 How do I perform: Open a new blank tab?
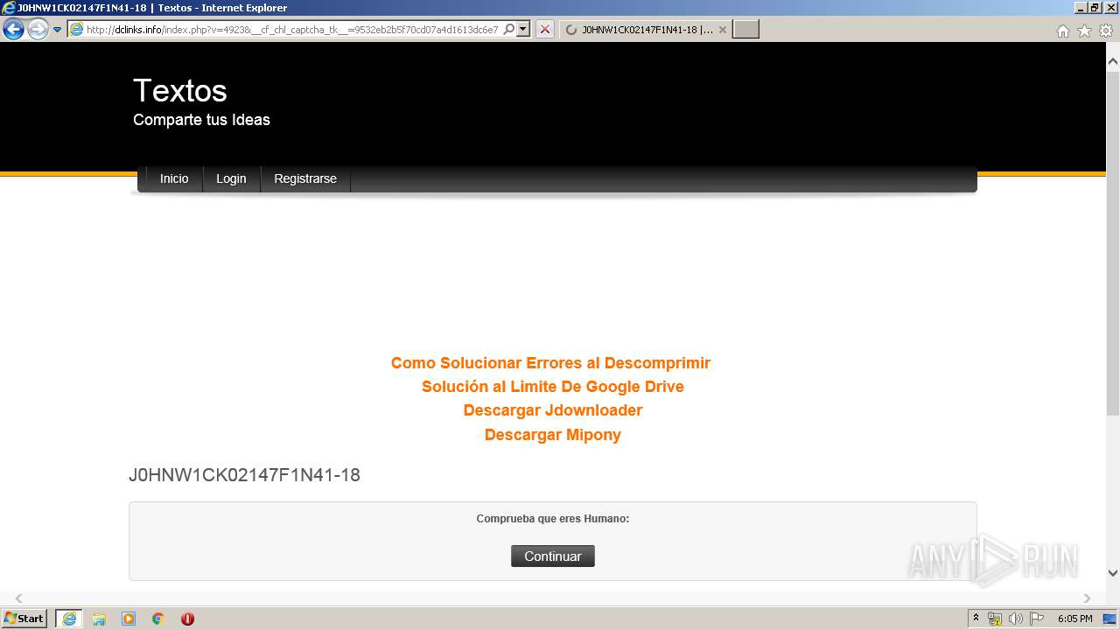click(x=745, y=30)
